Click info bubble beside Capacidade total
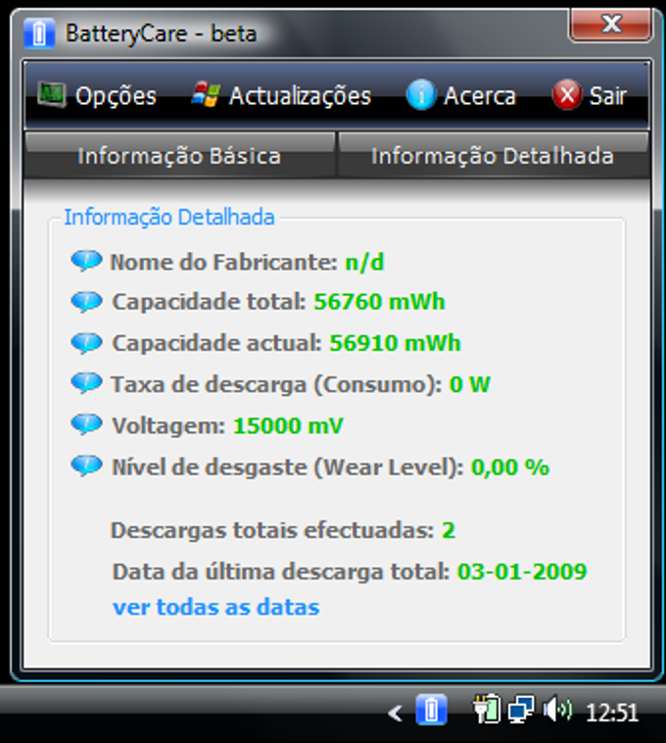This screenshot has height=743, width=666. tap(86, 302)
